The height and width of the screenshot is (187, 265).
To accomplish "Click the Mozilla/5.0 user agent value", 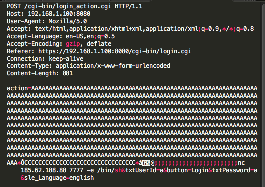I will 67,21.
